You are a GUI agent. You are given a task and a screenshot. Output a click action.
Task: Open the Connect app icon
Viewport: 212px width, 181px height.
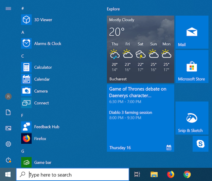(x=26, y=103)
